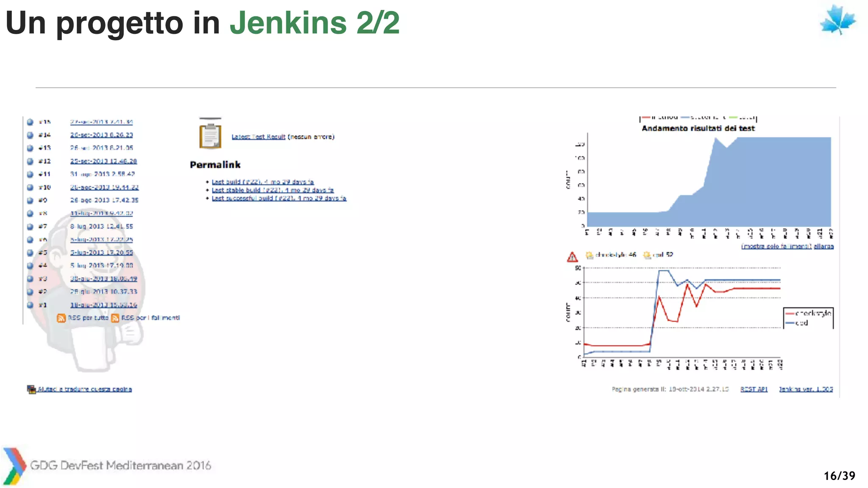Image resolution: width=868 pixels, height=488 pixels.
Task: Click the sun icon next to cpd 52
Action: (647, 255)
